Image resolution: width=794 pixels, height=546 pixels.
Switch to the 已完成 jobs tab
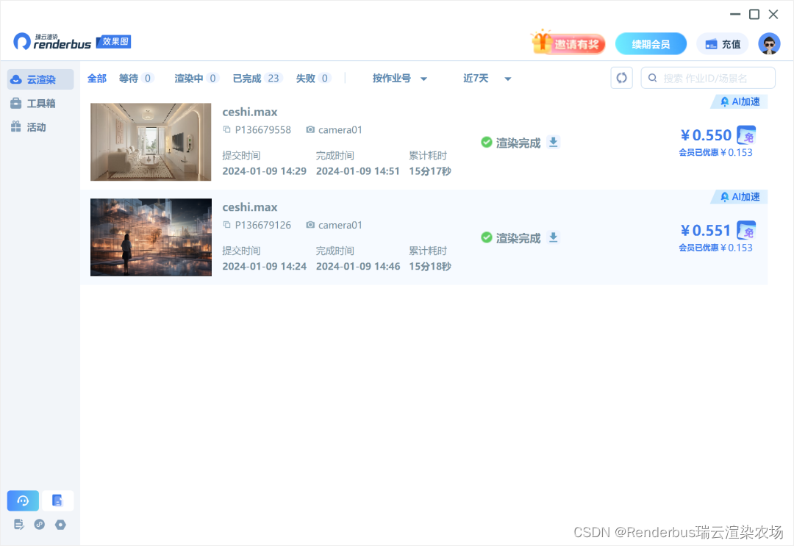257,79
